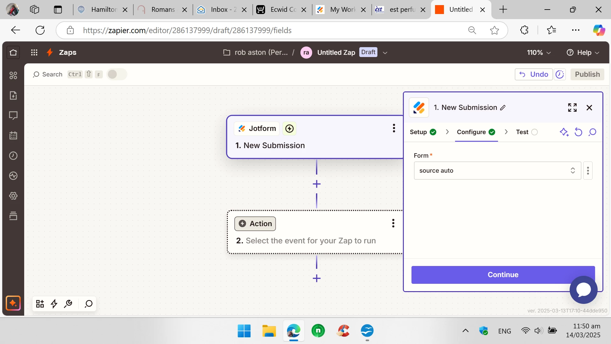Screen dimensions: 611x344
Task: Open the settings gear in the sidebar
Action: click(13, 196)
